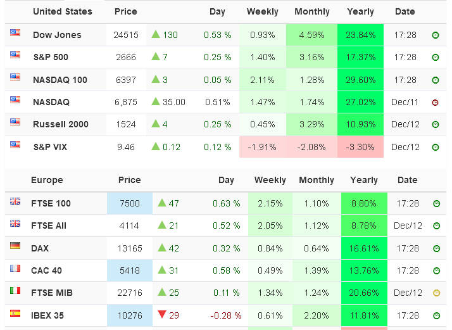Click the NASDAQ 100 flag icon
The image size is (452, 330).
(x=15, y=77)
